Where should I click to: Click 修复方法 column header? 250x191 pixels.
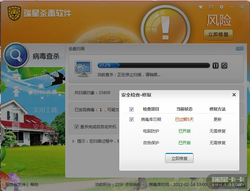pyautogui.click(x=217, y=109)
